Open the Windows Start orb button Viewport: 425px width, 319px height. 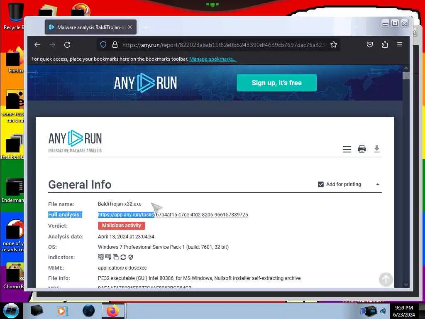[11, 311]
